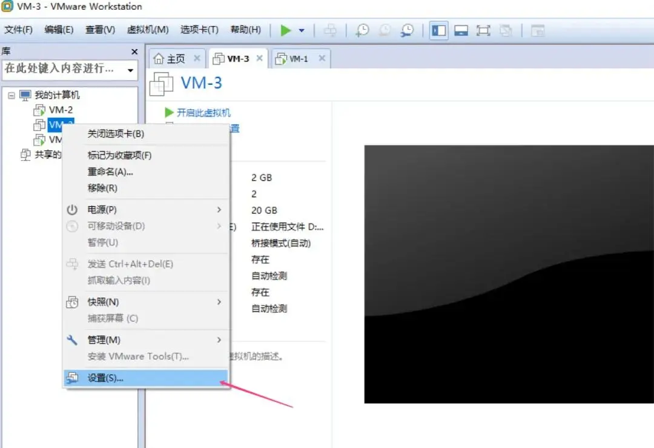Open the 帮助(H) menu

(246, 30)
